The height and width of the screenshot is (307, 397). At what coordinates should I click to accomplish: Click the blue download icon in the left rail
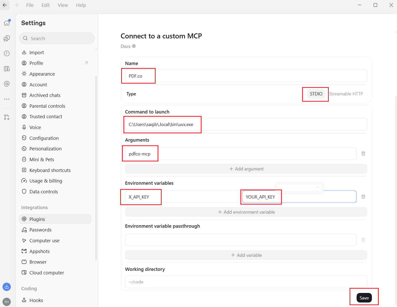(x=7, y=287)
